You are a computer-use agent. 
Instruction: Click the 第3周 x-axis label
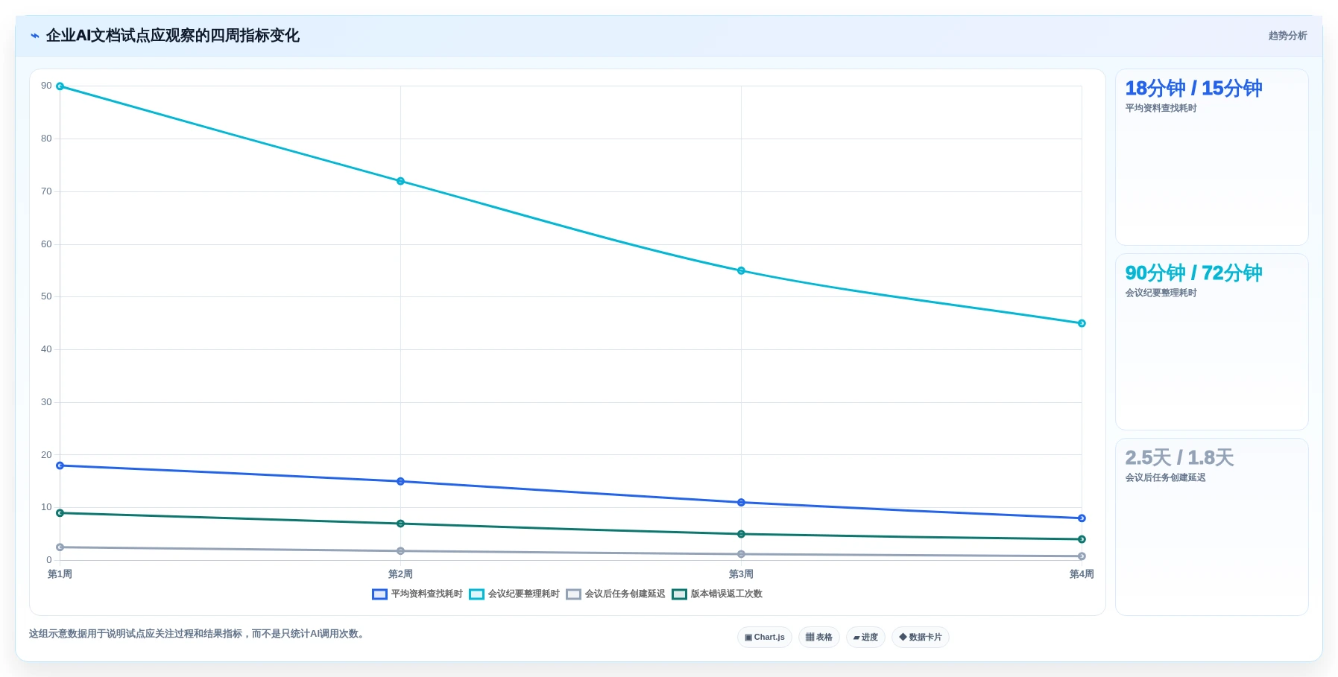pyautogui.click(x=741, y=574)
